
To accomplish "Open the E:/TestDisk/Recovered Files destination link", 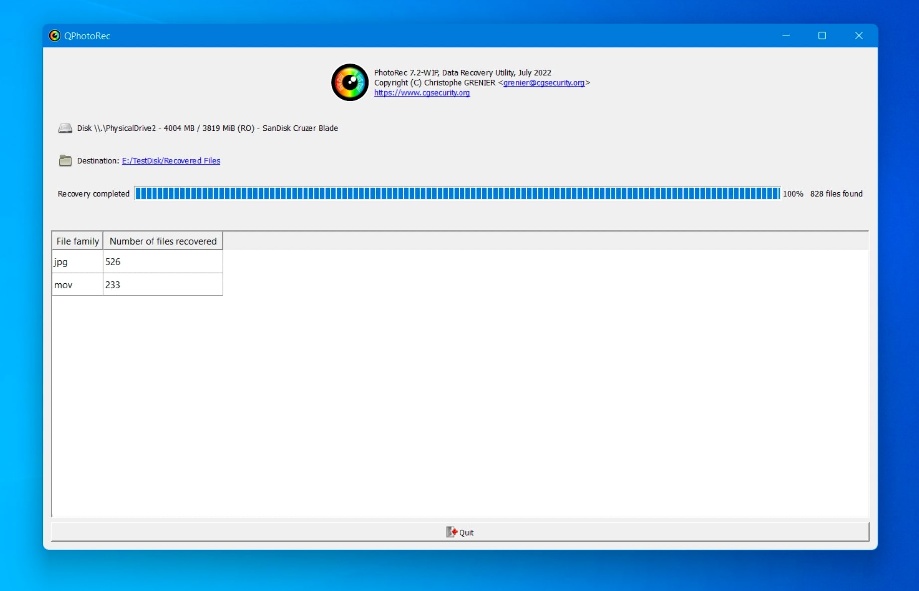I will pyautogui.click(x=171, y=161).
